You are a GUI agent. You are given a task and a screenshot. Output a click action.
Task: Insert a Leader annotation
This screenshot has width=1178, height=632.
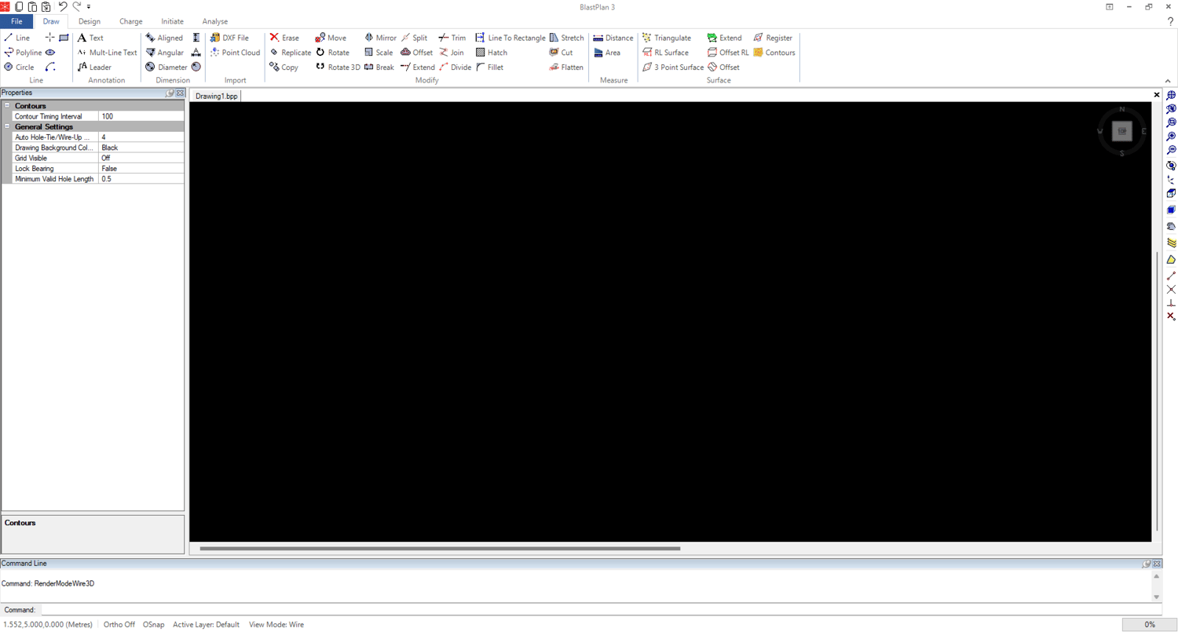click(x=94, y=68)
